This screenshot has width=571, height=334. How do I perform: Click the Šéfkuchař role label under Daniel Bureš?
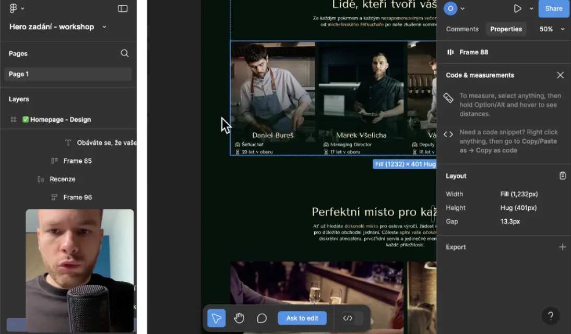tap(252, 145)
